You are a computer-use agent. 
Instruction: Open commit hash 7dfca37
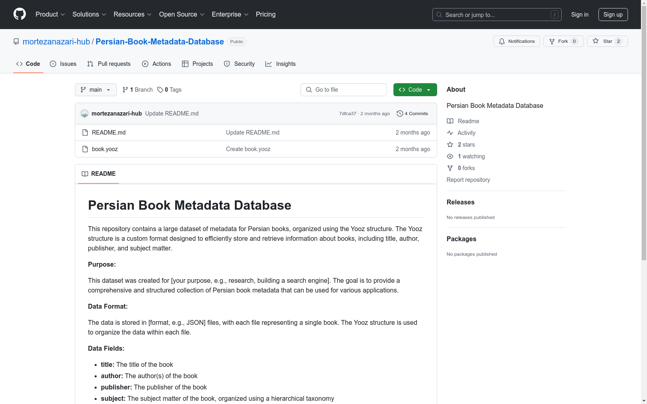[348, 114]
